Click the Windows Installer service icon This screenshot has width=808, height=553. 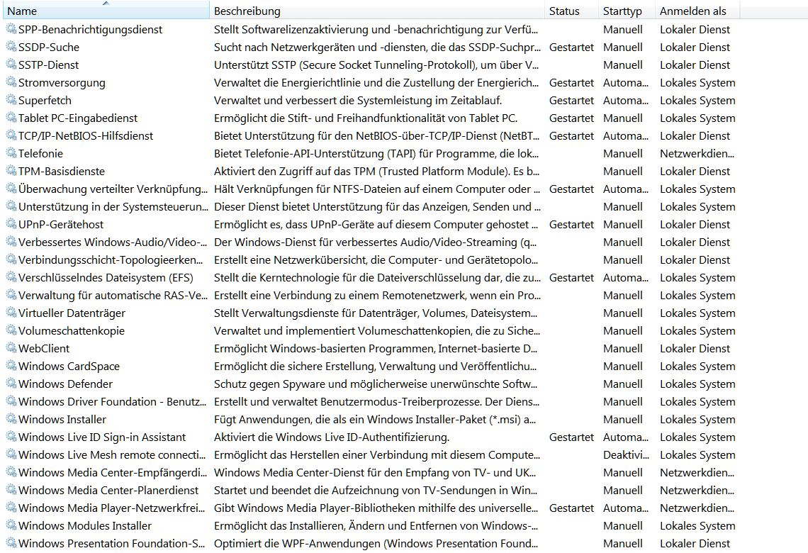tap(11, 419)
